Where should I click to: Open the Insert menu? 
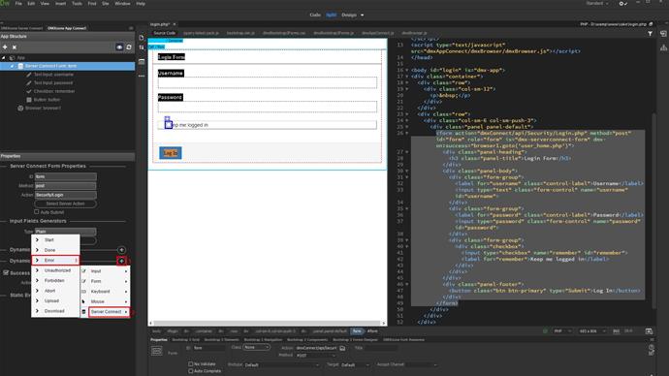[60, 4]
